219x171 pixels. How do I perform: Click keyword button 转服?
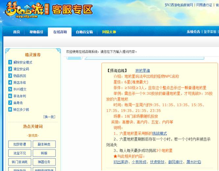tap(44, 153)
